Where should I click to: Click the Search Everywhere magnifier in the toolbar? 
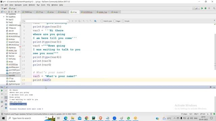point(214,8)
